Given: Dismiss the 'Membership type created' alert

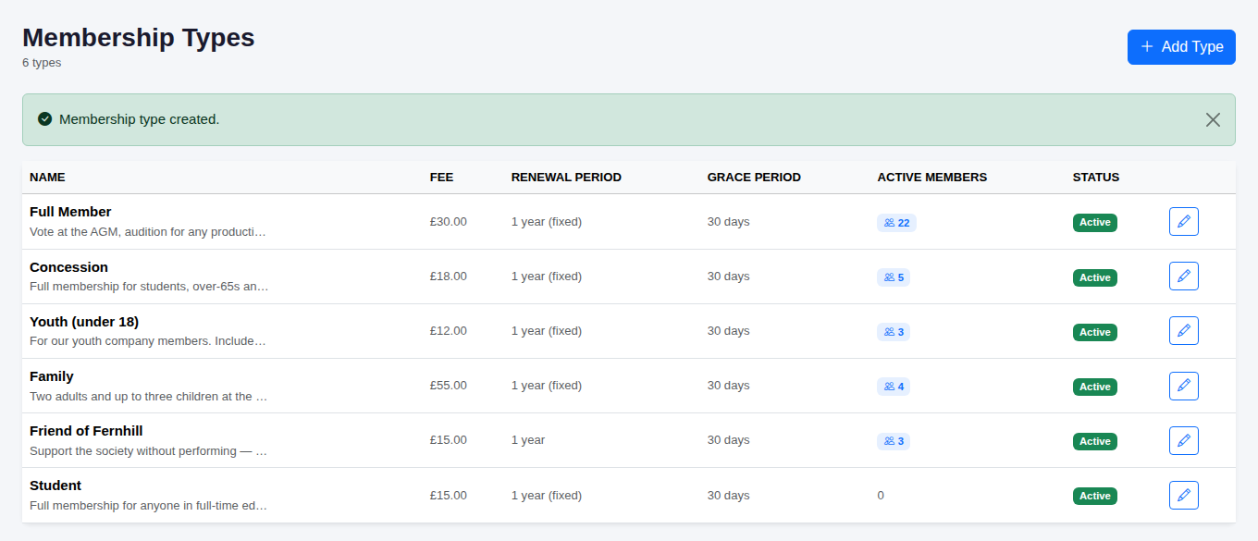Looking at the screenshot, I should click(1213, 119).
